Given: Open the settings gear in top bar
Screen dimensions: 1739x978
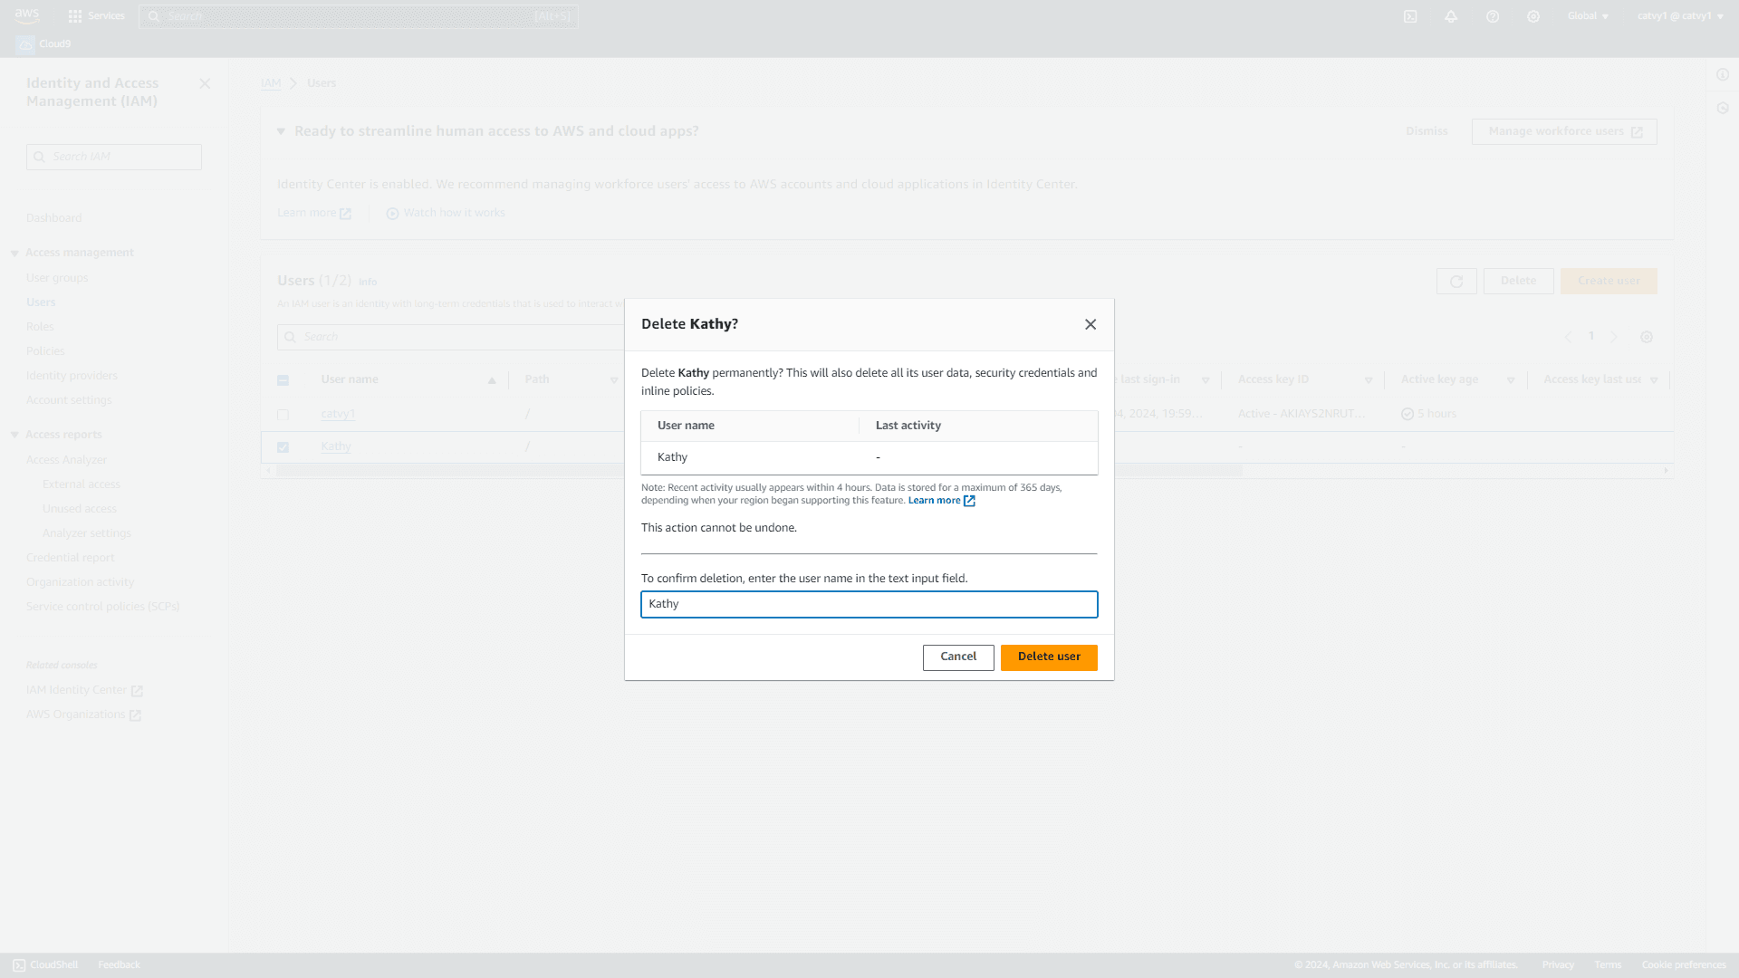Looking at the screenshot, I should click(1533, 16).
